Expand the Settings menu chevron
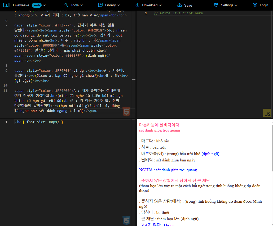The image size is (273, 226). click(236, 5)
